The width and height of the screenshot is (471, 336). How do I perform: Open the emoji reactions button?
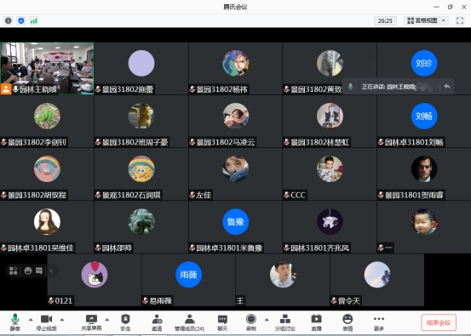tap(348, 322)
